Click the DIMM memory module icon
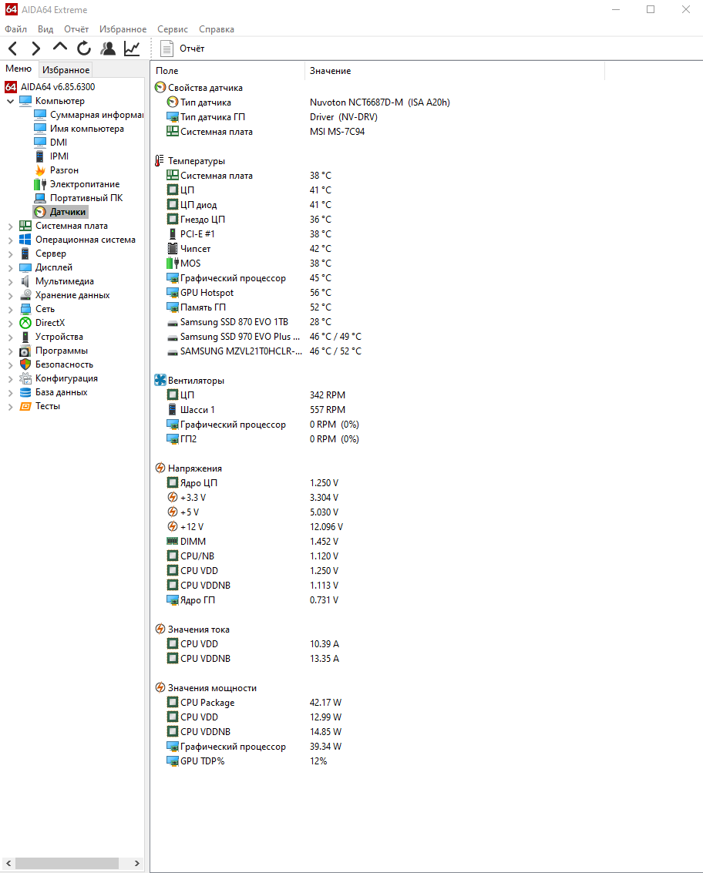 173,541
